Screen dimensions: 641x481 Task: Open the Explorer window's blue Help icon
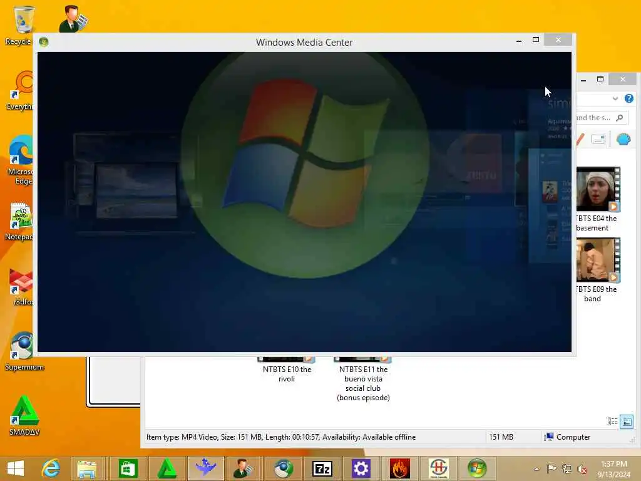(628, 98)
